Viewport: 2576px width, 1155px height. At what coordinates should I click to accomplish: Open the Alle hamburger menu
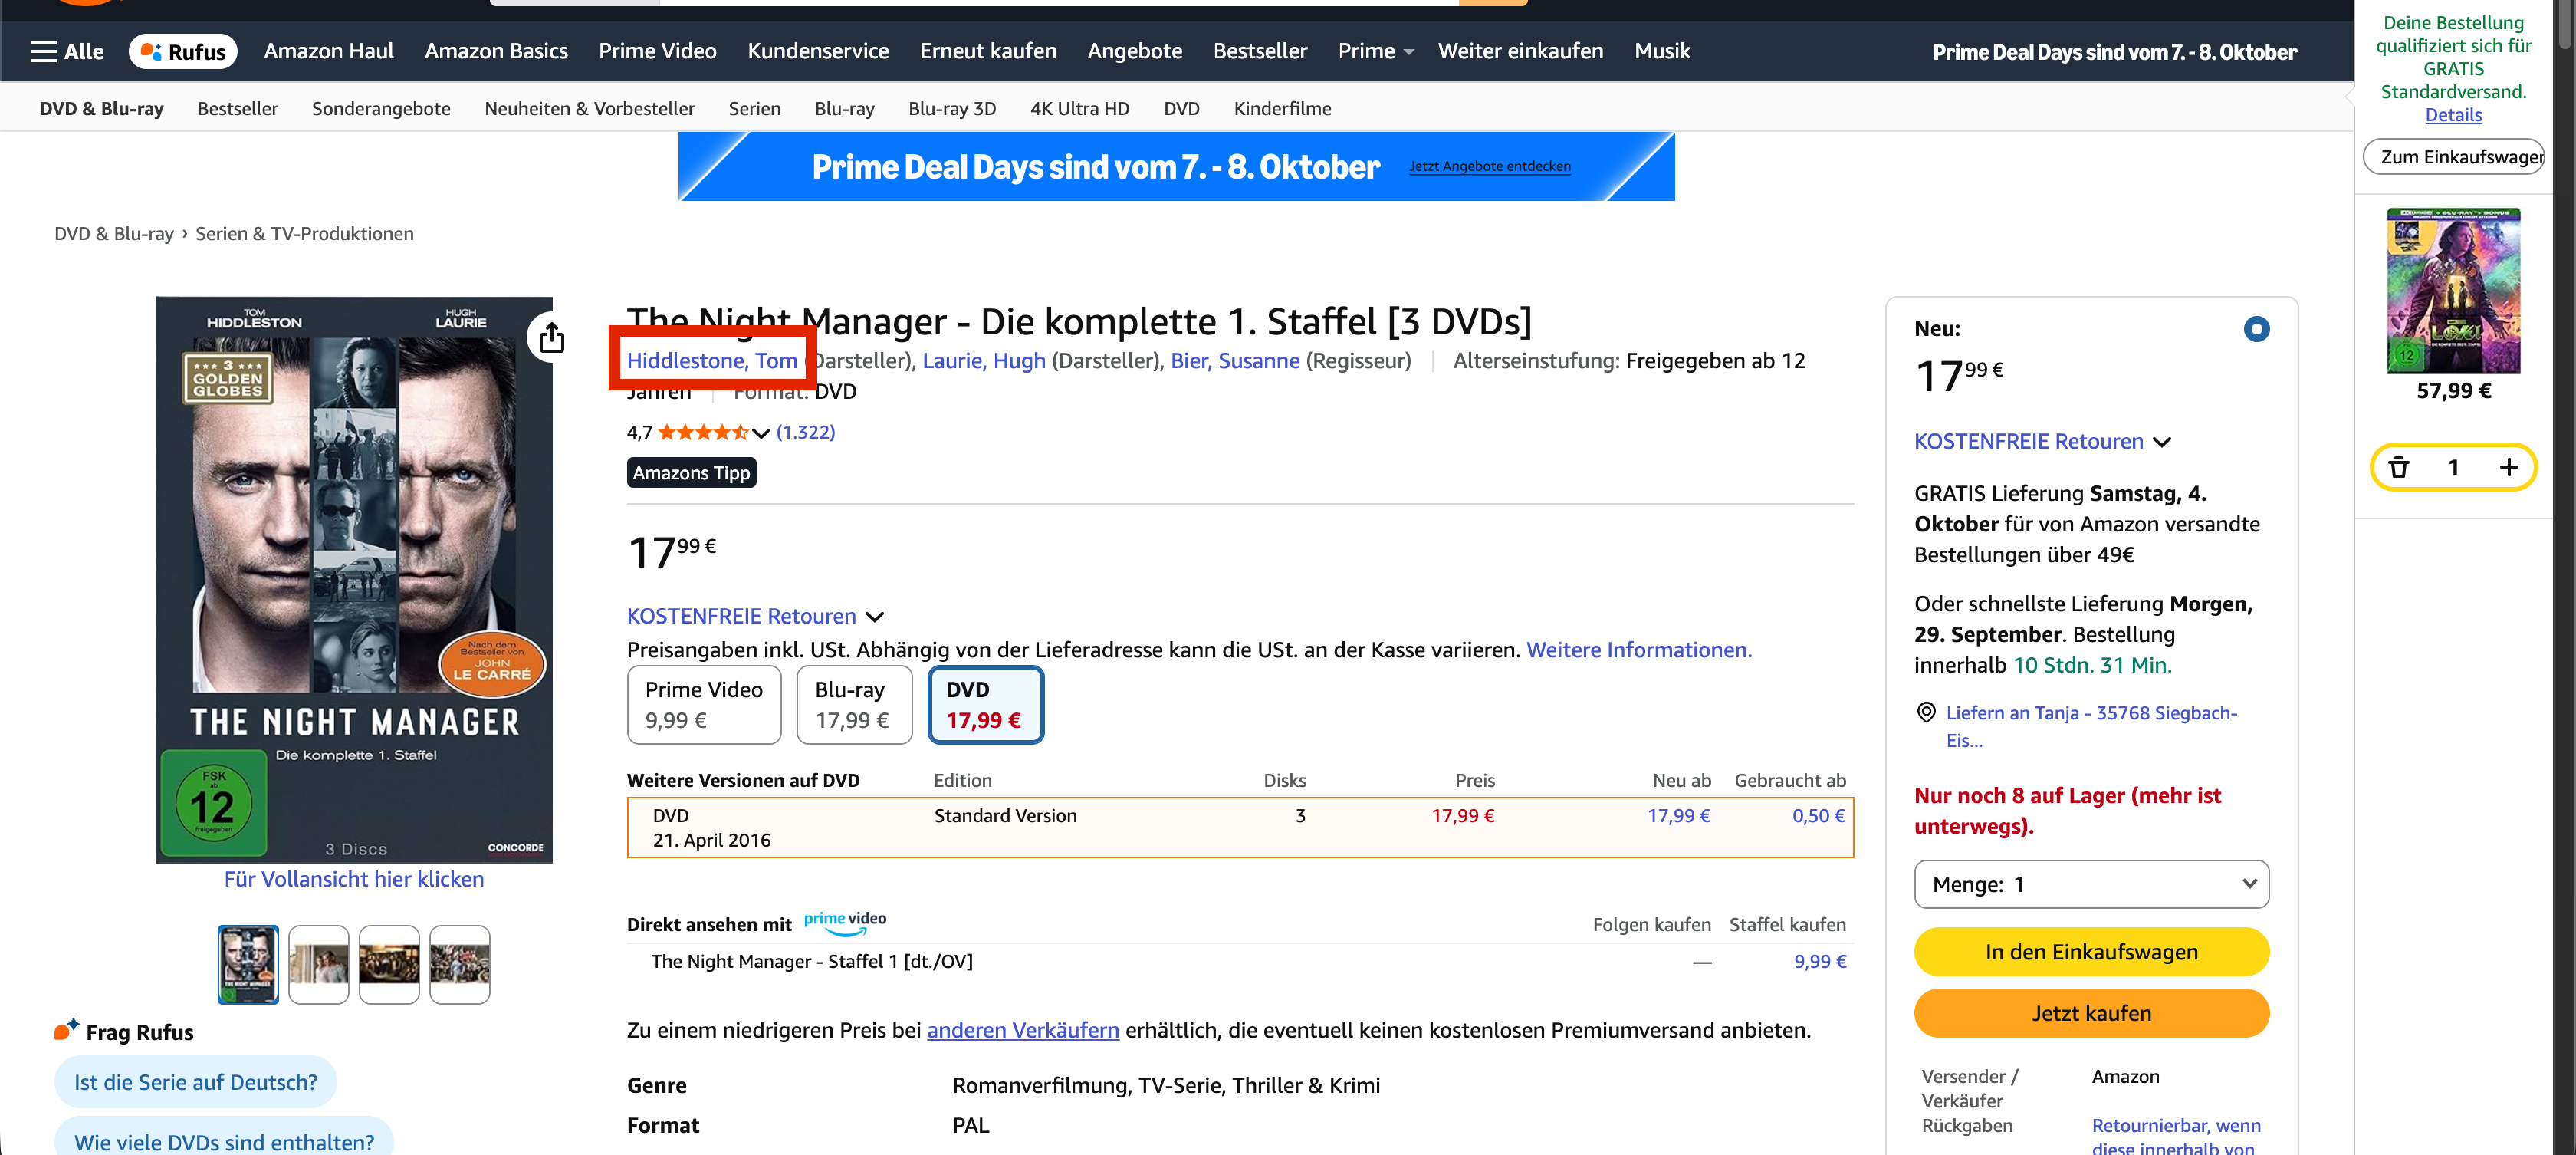tap(67, 51)
